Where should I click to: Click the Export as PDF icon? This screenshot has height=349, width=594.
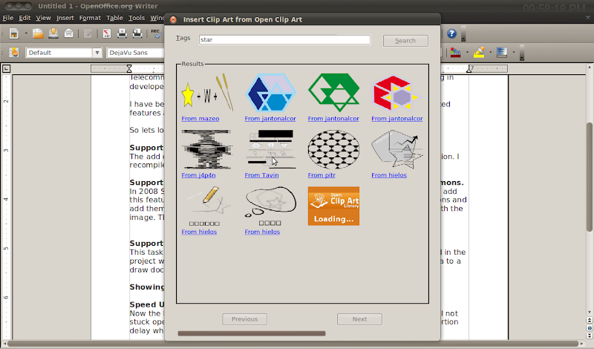tap(107, 33)
